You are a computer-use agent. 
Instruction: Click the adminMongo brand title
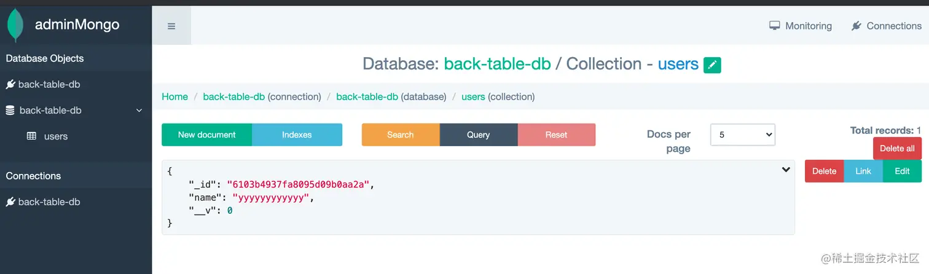pyautogui.click(x=77, y=25)
